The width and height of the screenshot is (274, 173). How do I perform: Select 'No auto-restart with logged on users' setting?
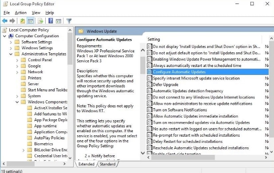pos(207,129)
